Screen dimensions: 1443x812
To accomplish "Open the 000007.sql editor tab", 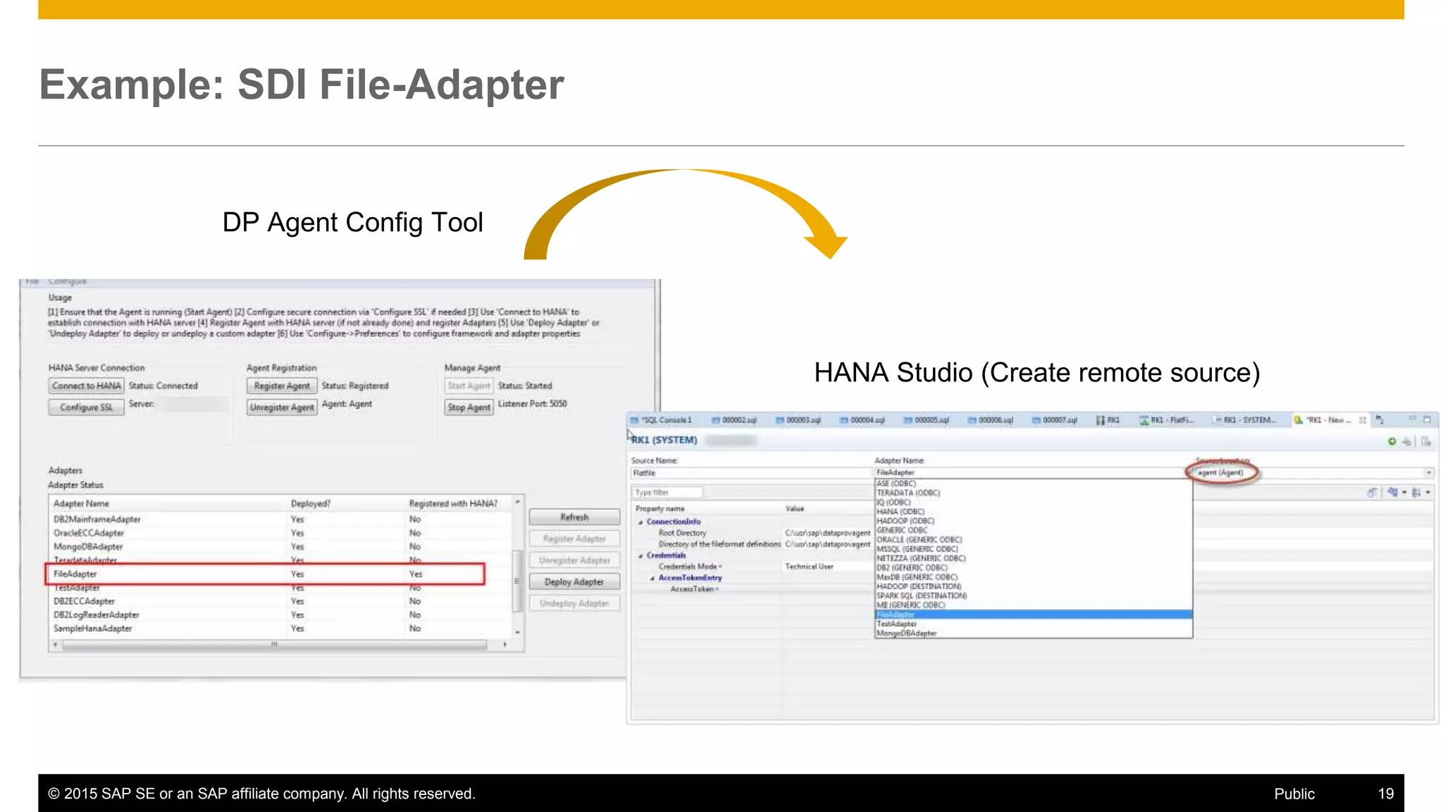I will (x=1054, y=420).
